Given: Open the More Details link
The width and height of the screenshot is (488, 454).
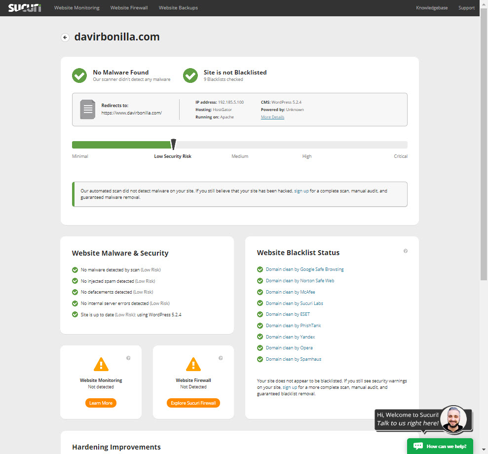Looking at the screenshot, I should click(x=272, y=117).
